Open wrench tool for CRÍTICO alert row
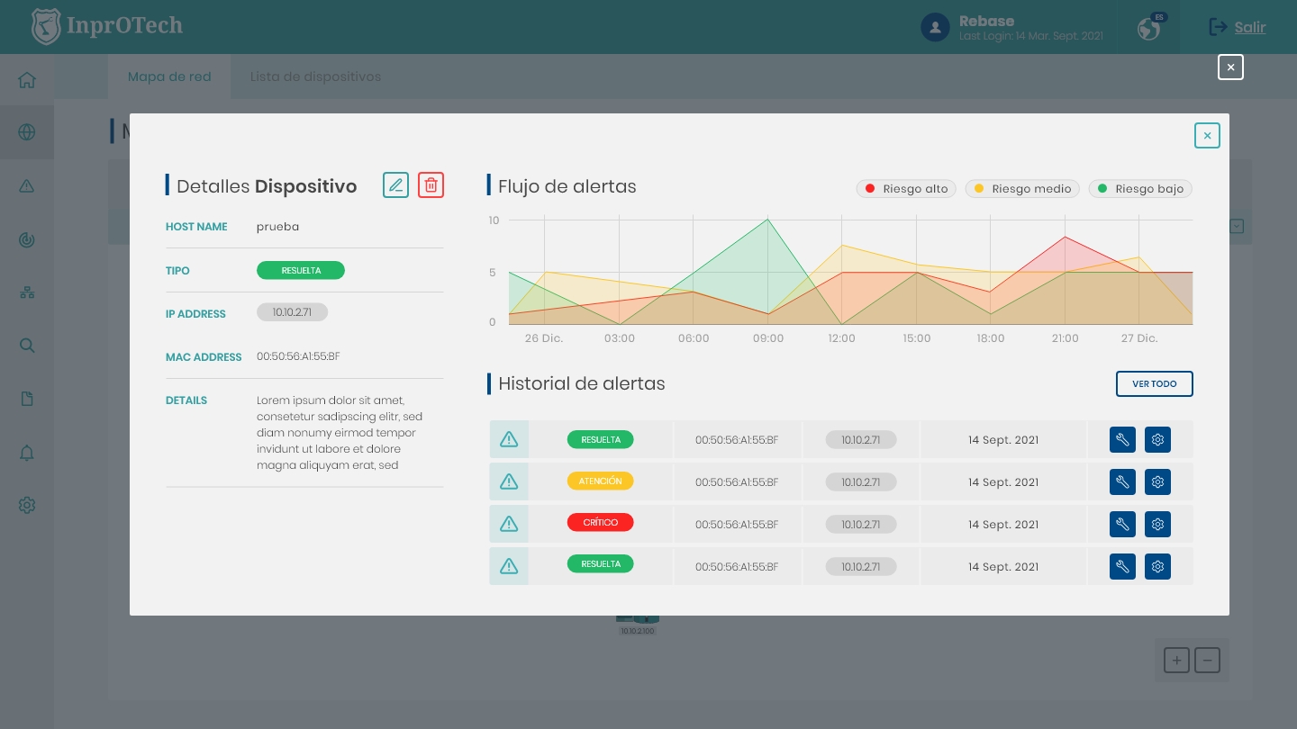1297x729 pixels. pyautogui.click(x=1122, y=524)
